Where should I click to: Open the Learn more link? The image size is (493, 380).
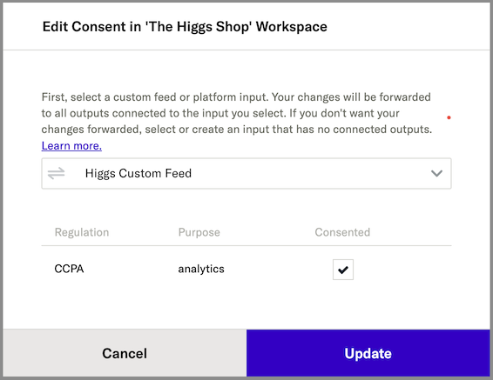point(71,145)
